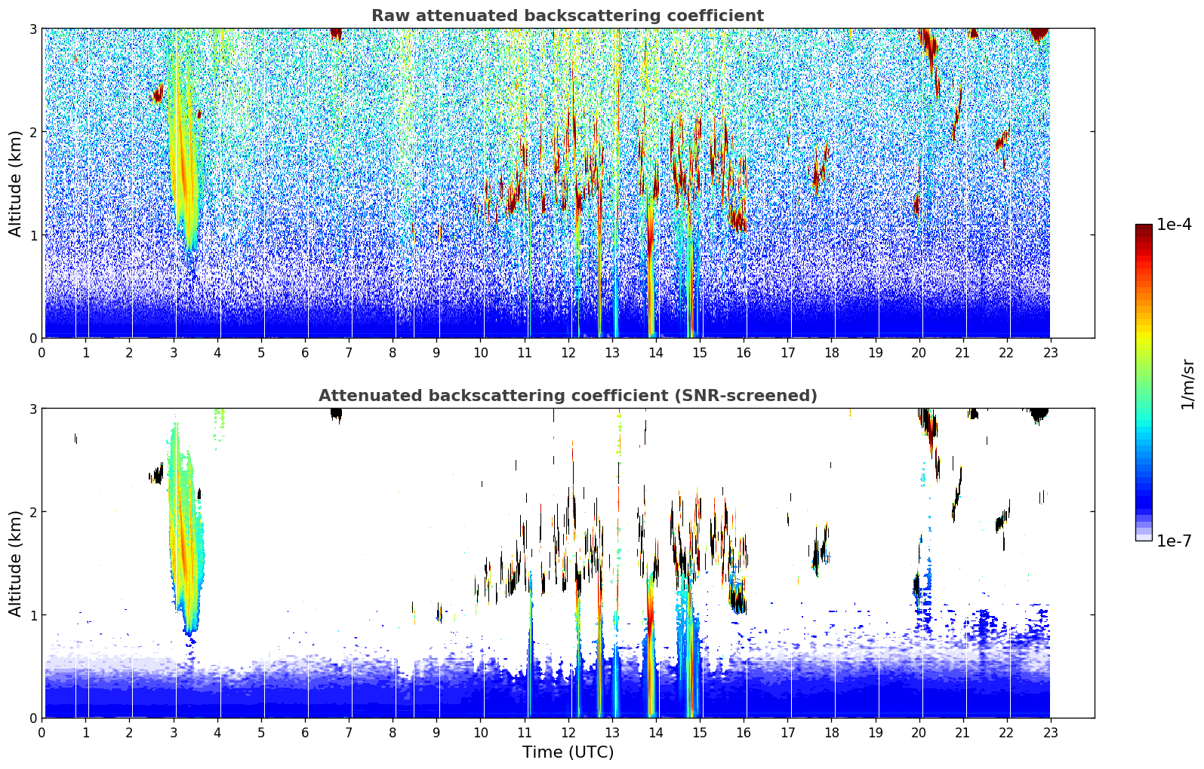Click the hour 3 tick label under top plot
This screenshot has height=769, width=1204.
pos(174,352)
